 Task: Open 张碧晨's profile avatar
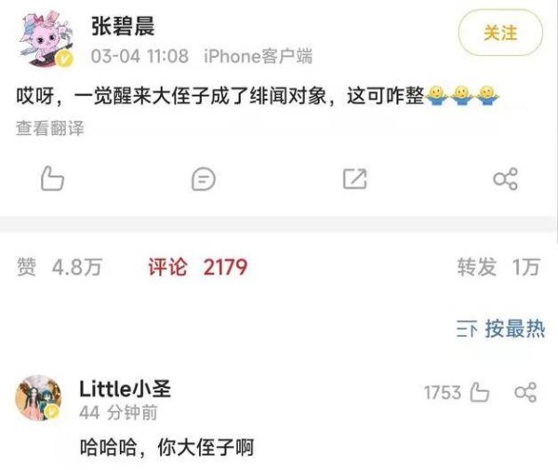(x=46, y=38)
